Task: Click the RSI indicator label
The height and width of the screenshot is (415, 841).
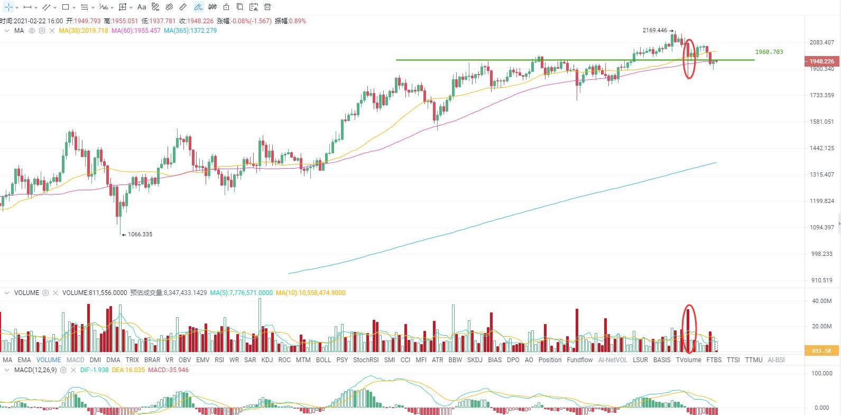Action: tap(219, 360)
